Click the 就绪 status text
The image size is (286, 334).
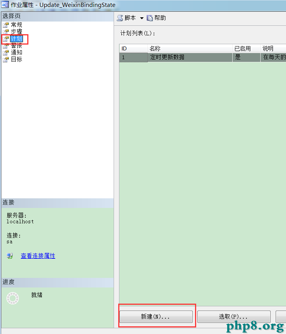[37, 295]
